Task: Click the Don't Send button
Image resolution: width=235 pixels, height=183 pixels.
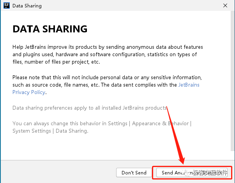Action: click(134, 172)
